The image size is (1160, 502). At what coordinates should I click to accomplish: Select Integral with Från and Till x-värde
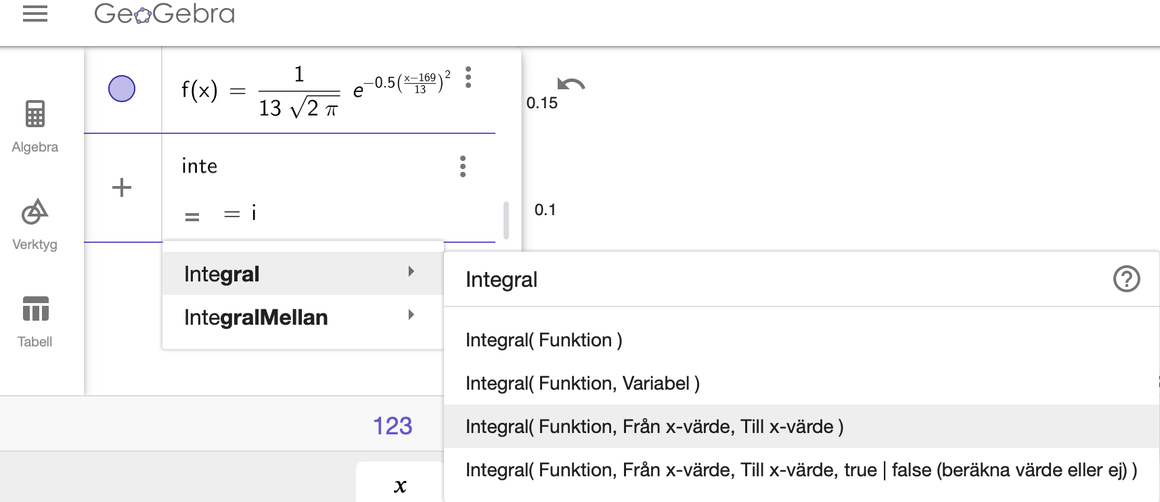654,426
